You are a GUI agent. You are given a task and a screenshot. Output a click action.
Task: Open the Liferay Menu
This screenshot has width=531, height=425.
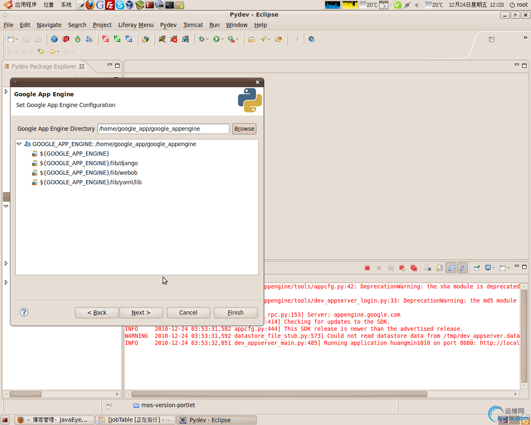pos(136,25)
